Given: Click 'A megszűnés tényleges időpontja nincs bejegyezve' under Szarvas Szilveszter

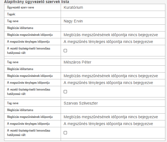Looking at the screenshot, I should pos(108,124).
